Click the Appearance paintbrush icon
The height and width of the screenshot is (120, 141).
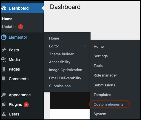point(4,95)
